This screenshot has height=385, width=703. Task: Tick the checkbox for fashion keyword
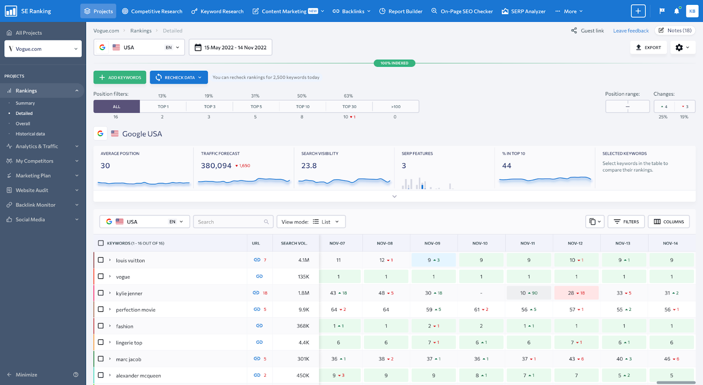101,326
